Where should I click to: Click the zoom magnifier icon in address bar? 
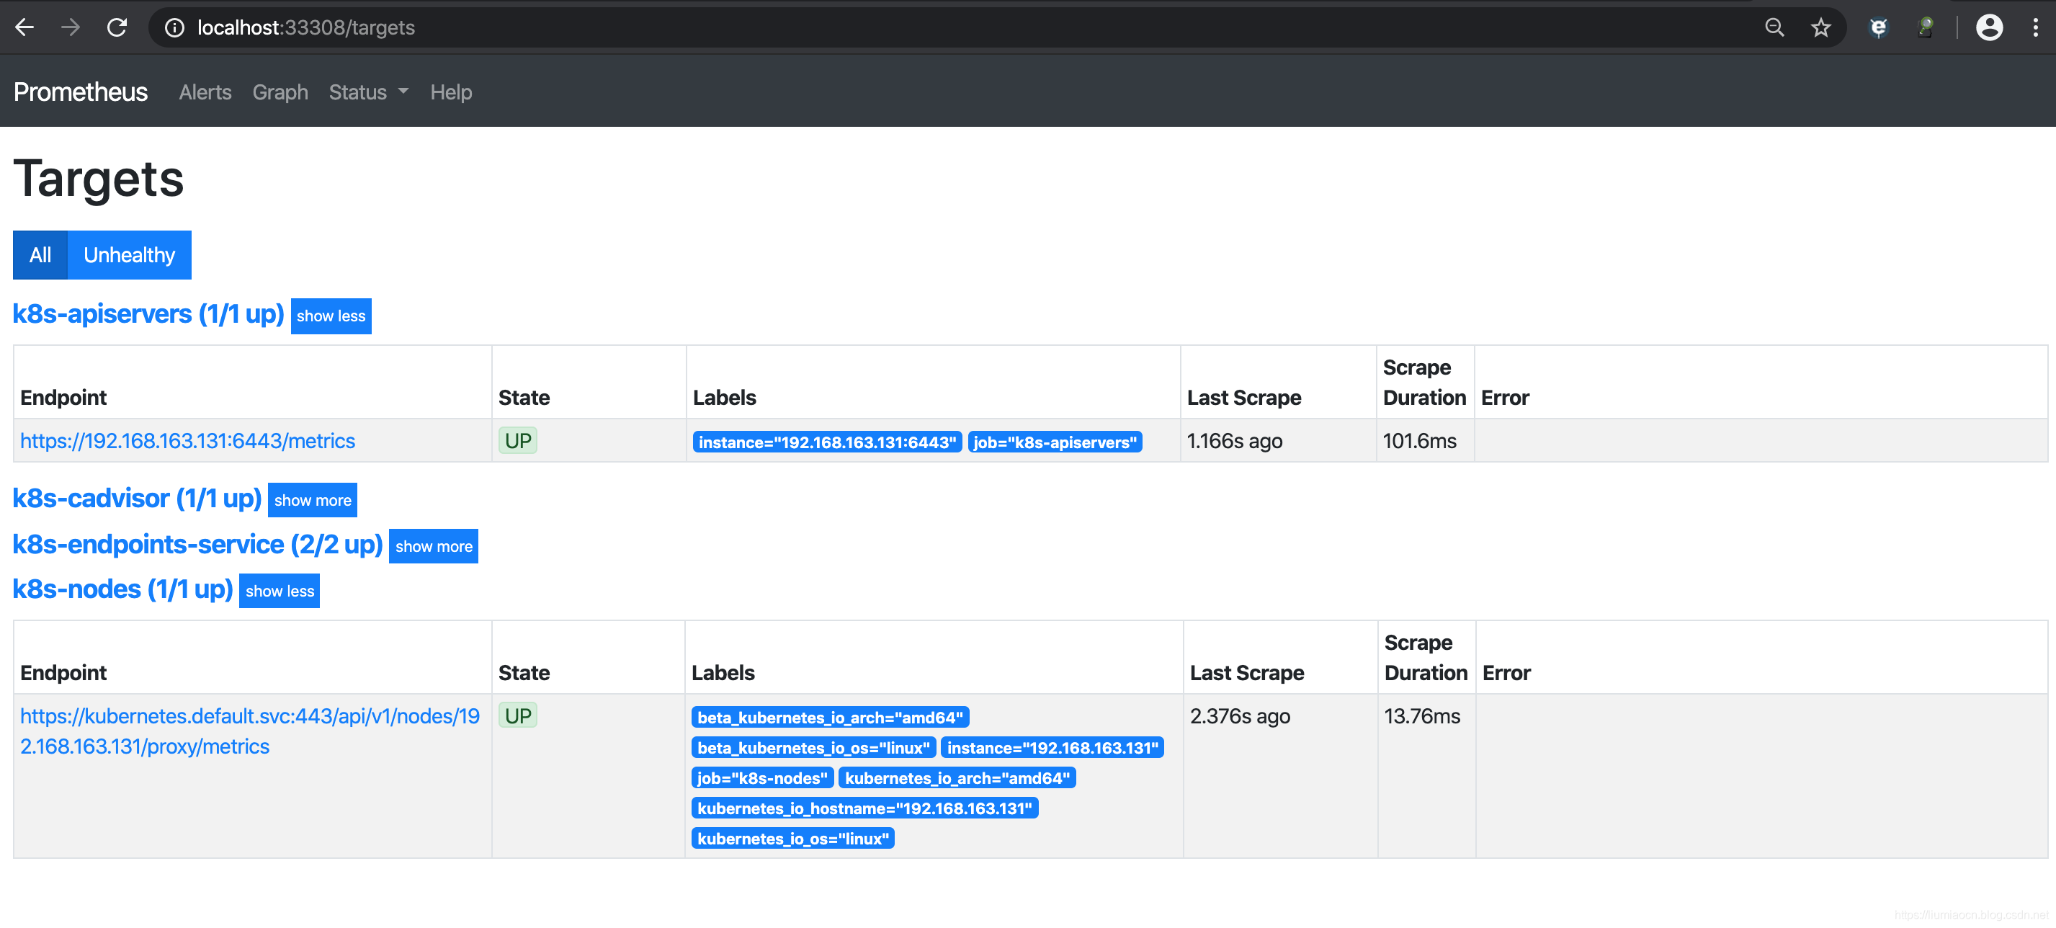(1774, 28)
